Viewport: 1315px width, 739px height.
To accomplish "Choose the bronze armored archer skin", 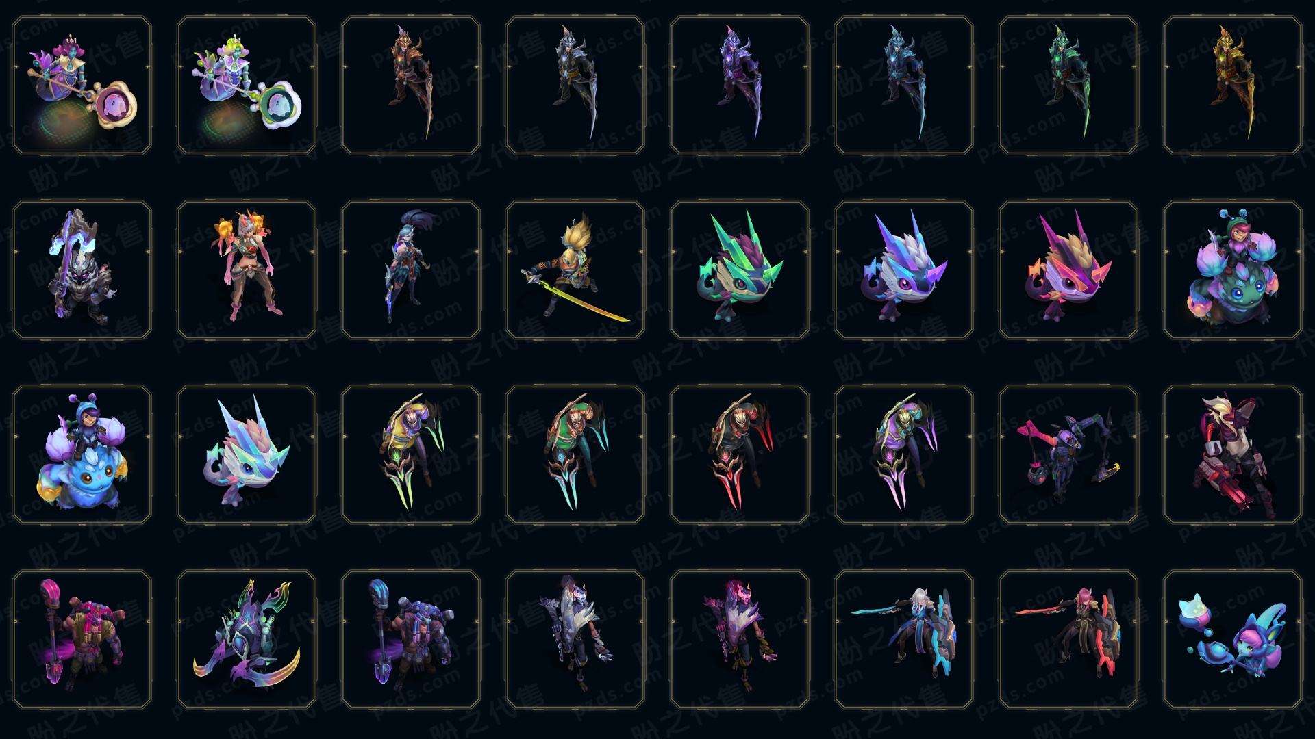I will tap(411, 85).
